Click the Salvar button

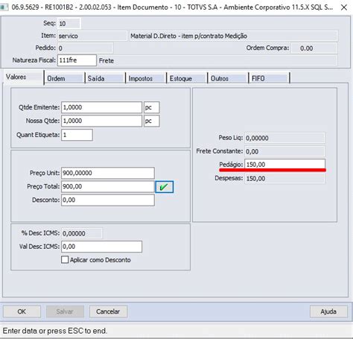coord(65,311)
